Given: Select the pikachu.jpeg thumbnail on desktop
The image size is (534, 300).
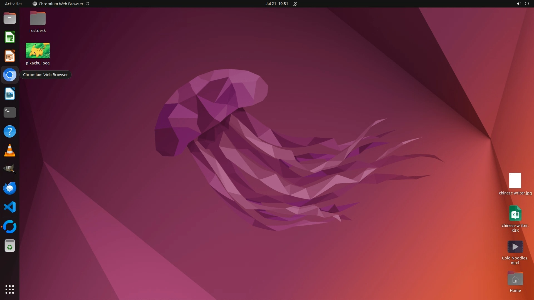Looking at the screenshot, I should 38,51.
